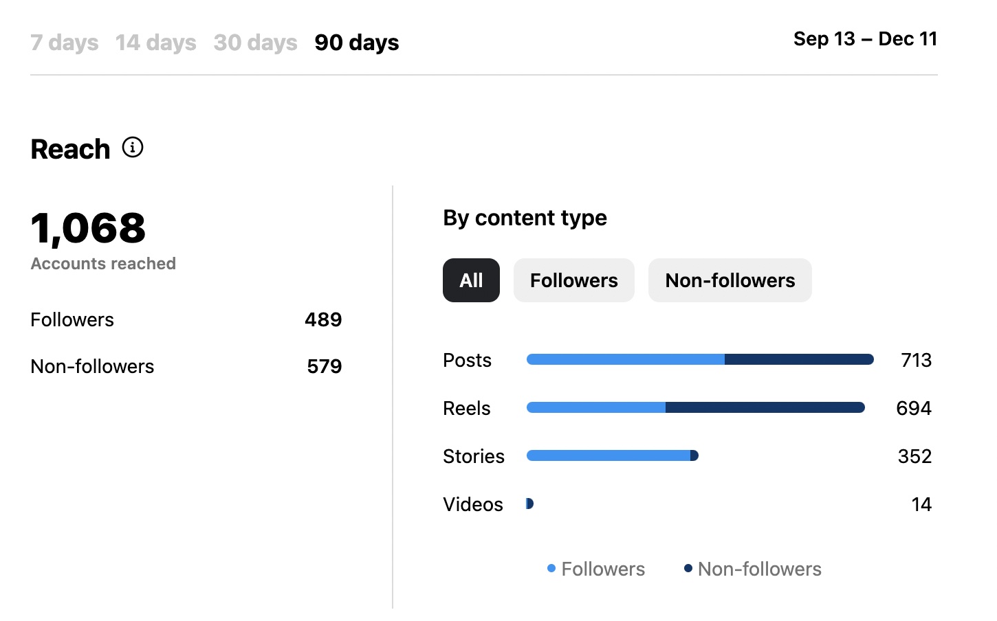The height and width of the screenshot is (621, 997).
Task: Select the 90 days time range
Action: click(x=356, y=43)
